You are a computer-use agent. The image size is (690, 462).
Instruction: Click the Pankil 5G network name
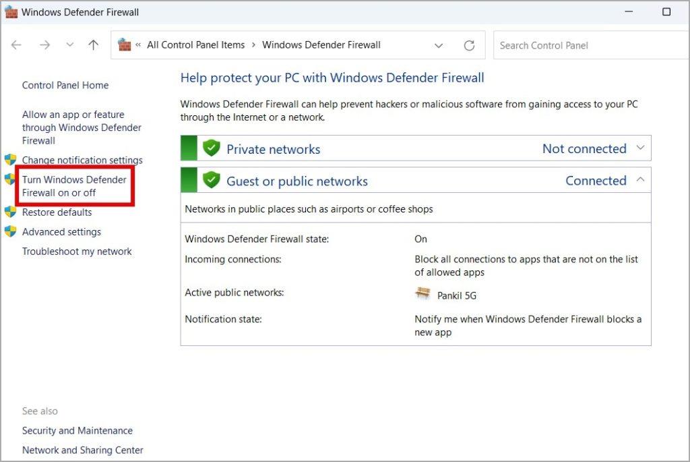click(457, 295)
